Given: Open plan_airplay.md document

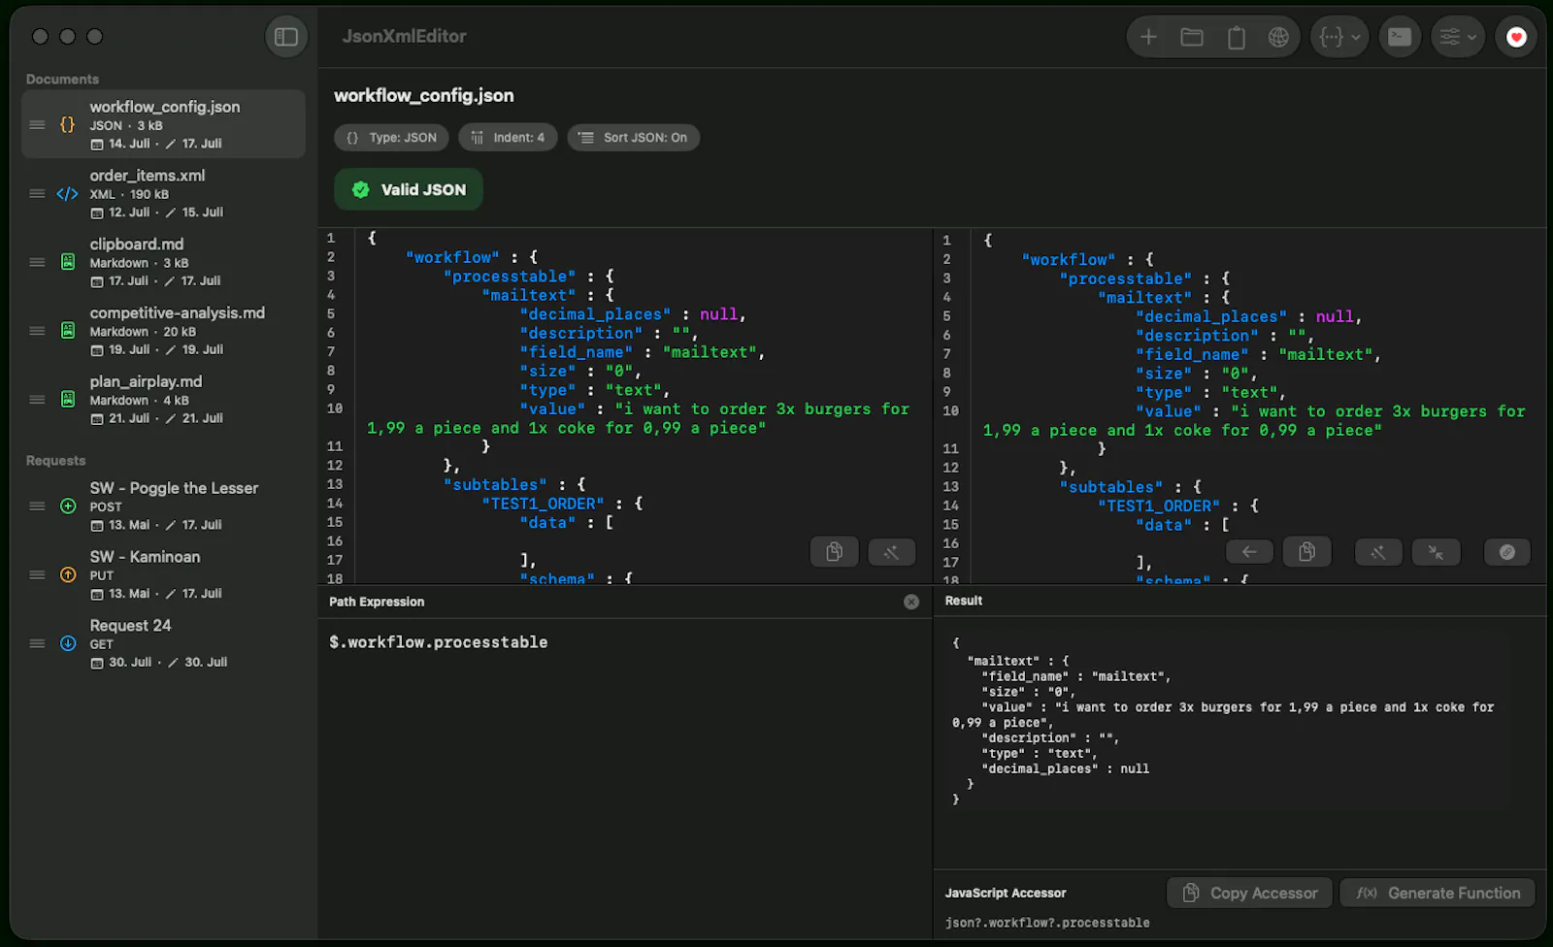Looking at the screenshot, I should tap(163, 400).
